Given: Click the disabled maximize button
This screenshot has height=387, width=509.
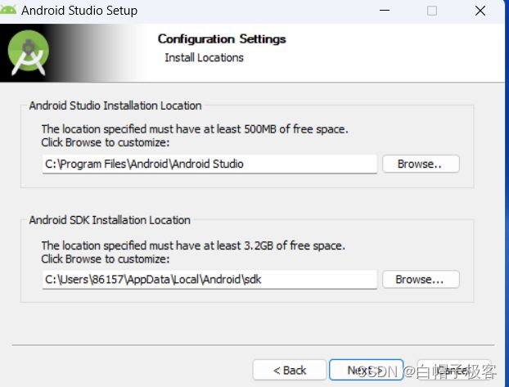Looking at the screenshot, I should pyautogui.click(x=432, y=11).
